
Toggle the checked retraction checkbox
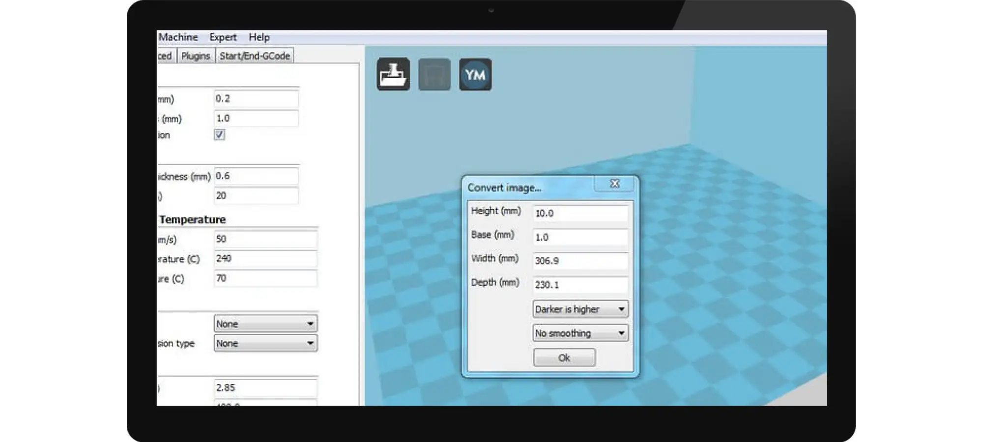pyautogui.click(x=220, y=135)
